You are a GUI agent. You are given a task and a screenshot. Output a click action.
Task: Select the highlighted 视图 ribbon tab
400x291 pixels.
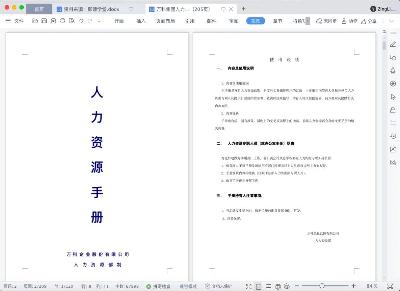point(256,21)
